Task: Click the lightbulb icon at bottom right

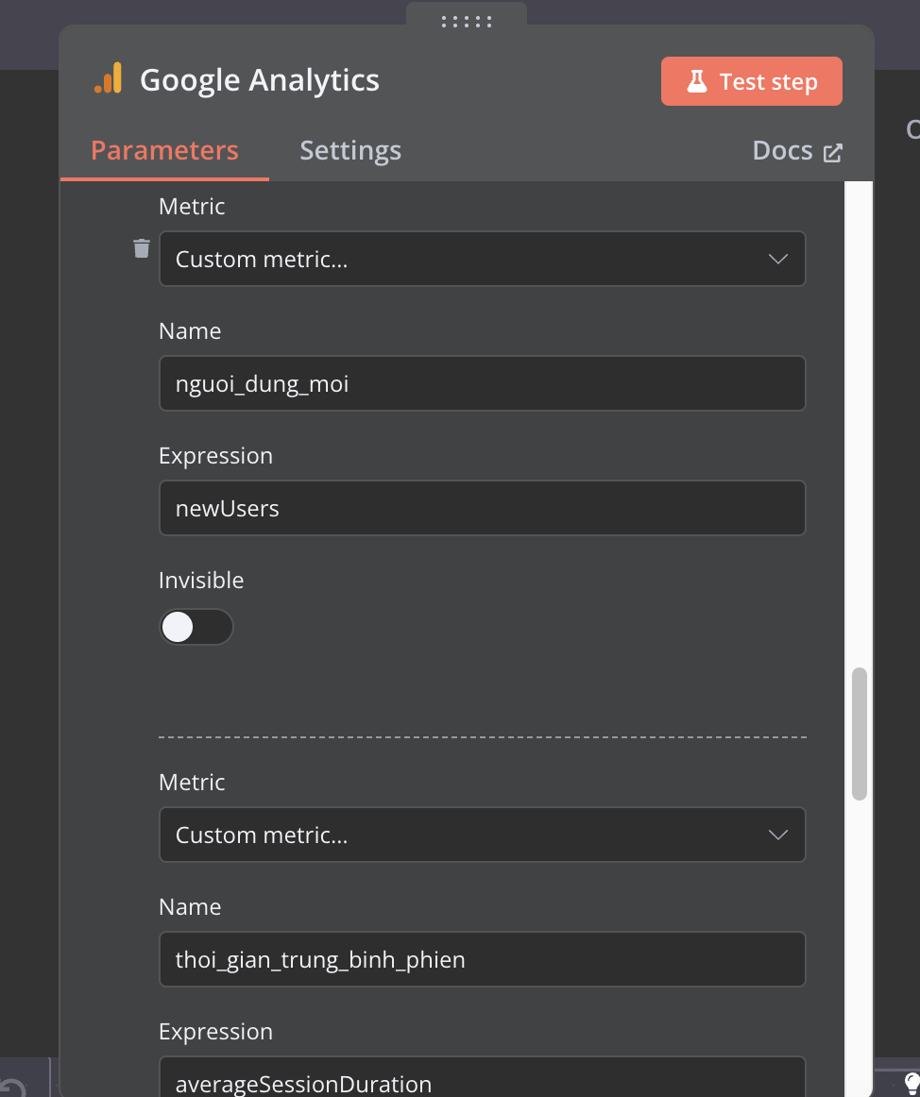Action: click(911, 1085)
